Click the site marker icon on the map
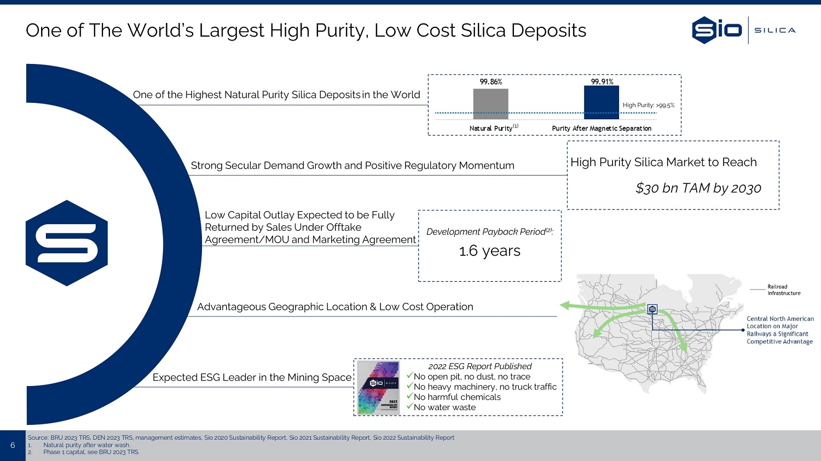 [652, 310]
